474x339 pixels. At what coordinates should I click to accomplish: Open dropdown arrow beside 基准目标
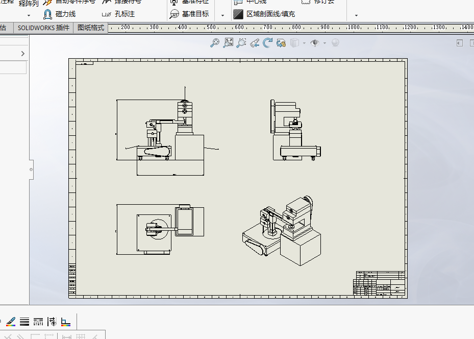click(223, 15)
